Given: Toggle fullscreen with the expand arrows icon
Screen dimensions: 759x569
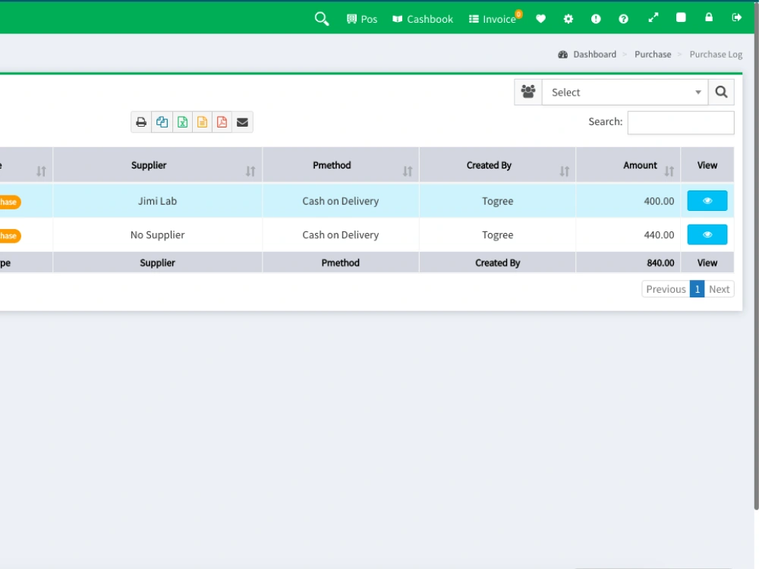Looking at the screenshot, I should click(x=653, y=18).
